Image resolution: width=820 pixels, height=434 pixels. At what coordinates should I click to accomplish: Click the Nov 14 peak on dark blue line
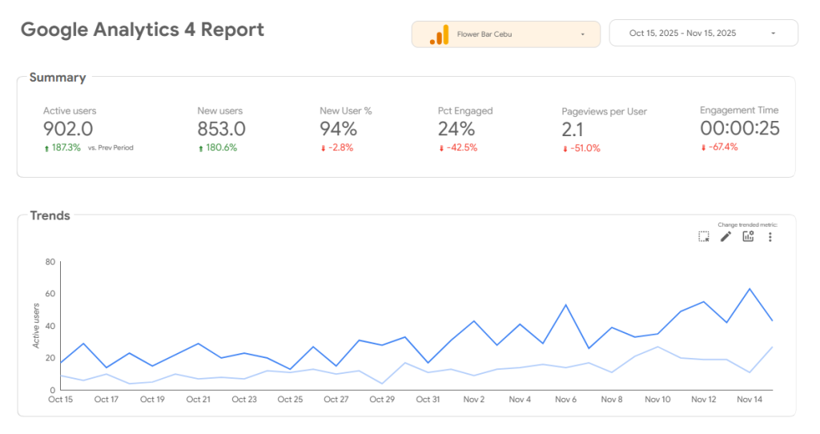(x=750, y=289)
